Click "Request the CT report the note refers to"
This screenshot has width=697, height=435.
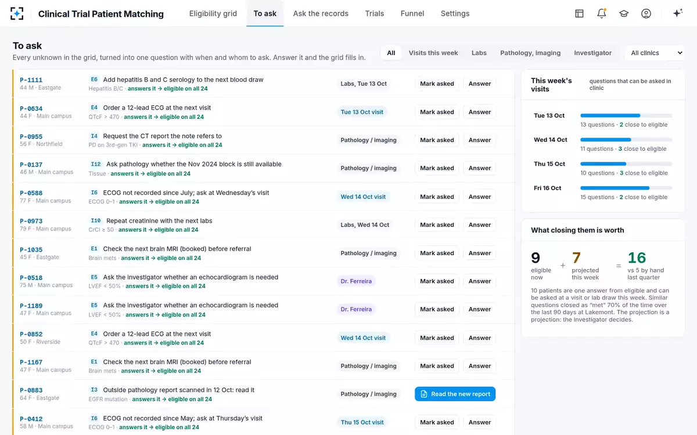tap(162, 136)
